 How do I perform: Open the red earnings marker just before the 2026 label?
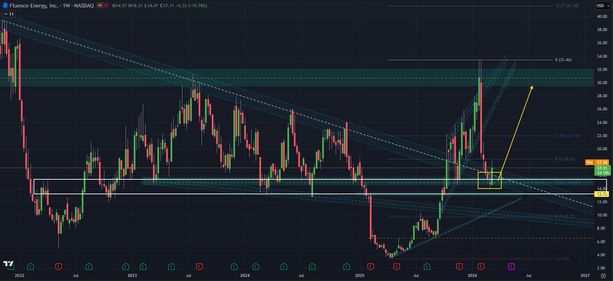point(459,267)
